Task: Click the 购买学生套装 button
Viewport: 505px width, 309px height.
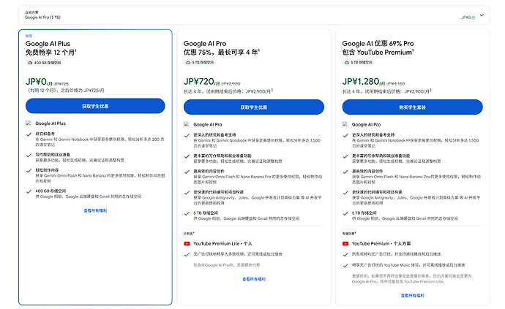Action: (x=412, y=107)
